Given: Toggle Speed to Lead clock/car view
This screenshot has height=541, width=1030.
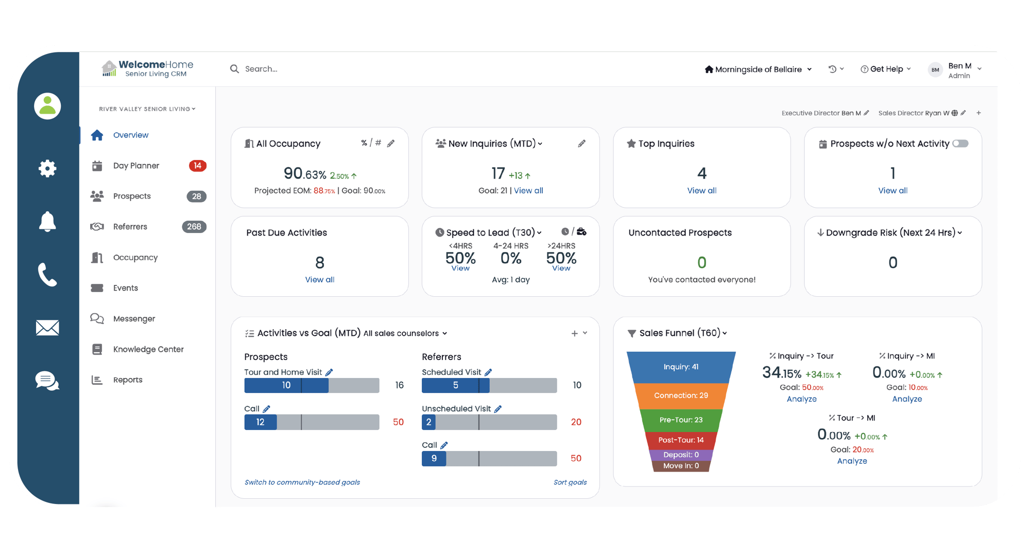Looking at the screenshot, I should [x=573, y=232].
